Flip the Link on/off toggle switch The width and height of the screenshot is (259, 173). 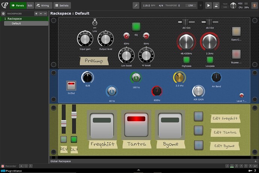click(95, 23)
